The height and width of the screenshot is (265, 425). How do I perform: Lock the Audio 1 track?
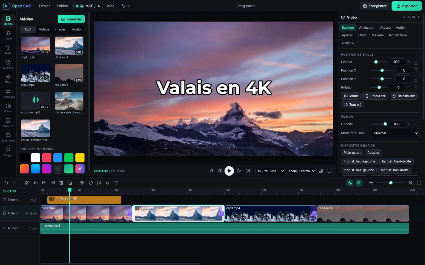[36, 228]
